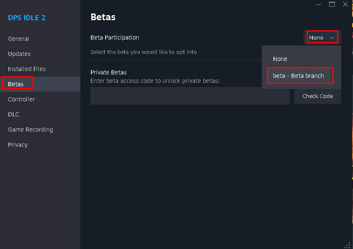Screen dimensions: 353x249
Task: Click the DPS IDLE 2 title
Action: (27, 18)
